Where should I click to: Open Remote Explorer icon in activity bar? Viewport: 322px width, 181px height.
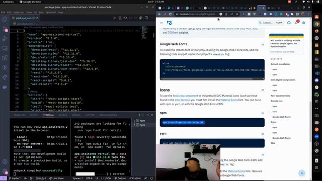tap(5, 48)
